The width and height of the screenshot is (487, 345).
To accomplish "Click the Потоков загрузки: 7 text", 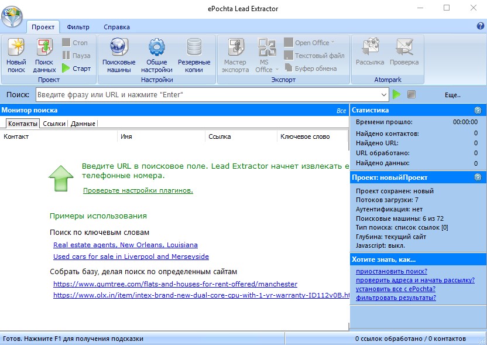I will 387,200.
